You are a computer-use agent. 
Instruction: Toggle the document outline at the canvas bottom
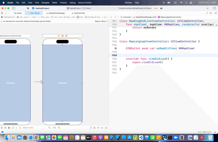2,128
